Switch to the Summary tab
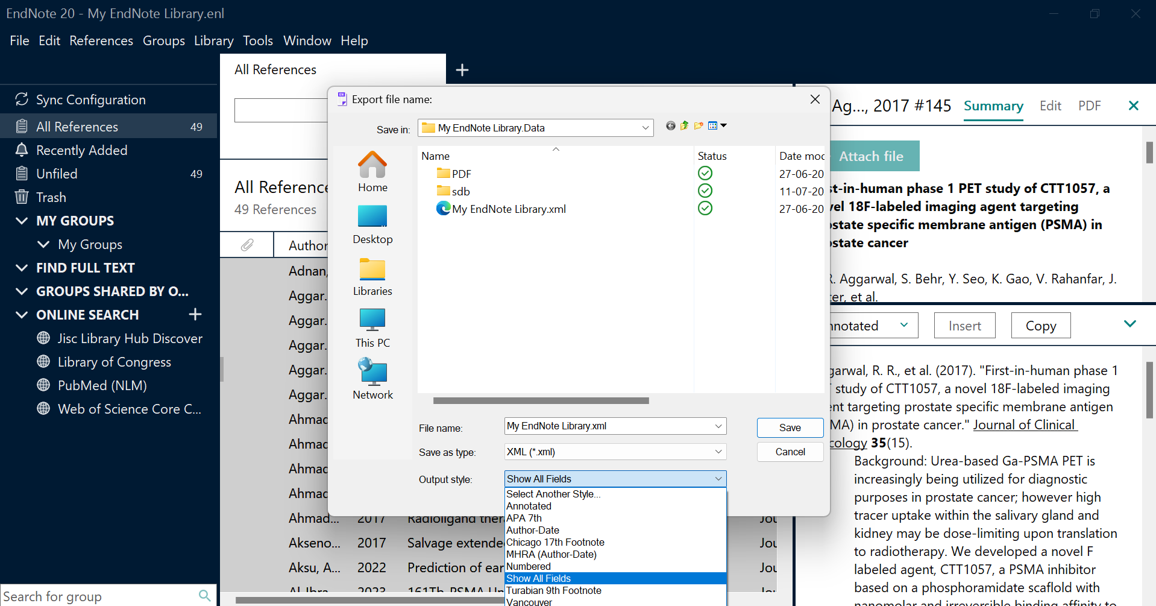The width and height of the screenshot is (1156, 606). pyautogui.click(x=993, y=106)
